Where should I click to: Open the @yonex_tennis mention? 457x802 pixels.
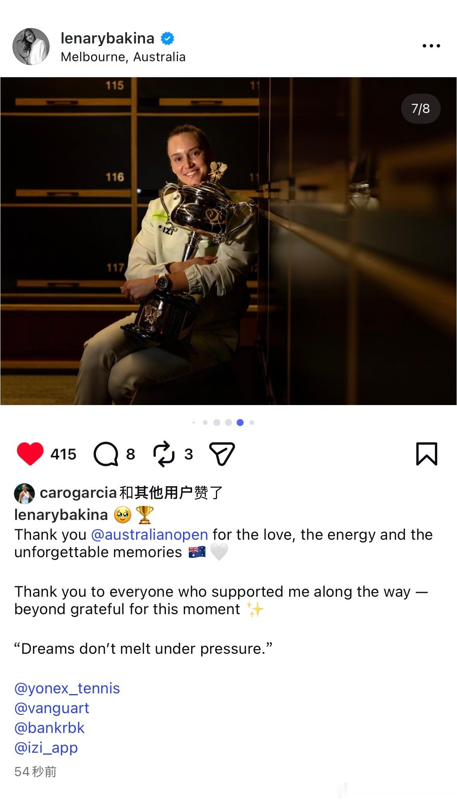tap(67, 688)
